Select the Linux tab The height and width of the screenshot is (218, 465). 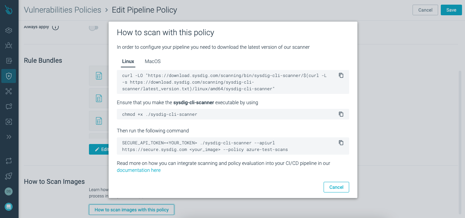pos(128,61)
